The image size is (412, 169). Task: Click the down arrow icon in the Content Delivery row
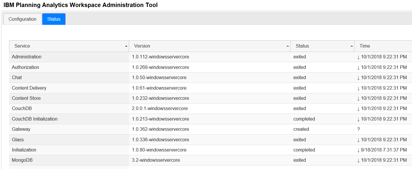pos(358,88)
